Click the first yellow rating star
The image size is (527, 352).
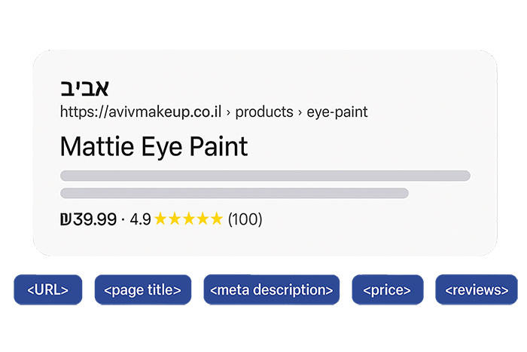pos(160,219)
